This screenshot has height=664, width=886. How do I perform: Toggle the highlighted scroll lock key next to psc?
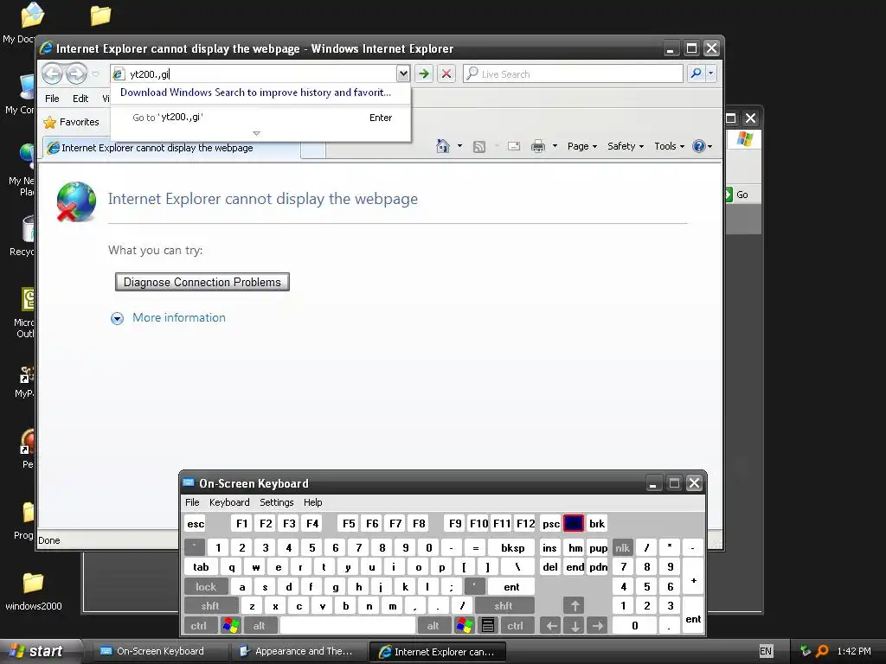(574, 523)
